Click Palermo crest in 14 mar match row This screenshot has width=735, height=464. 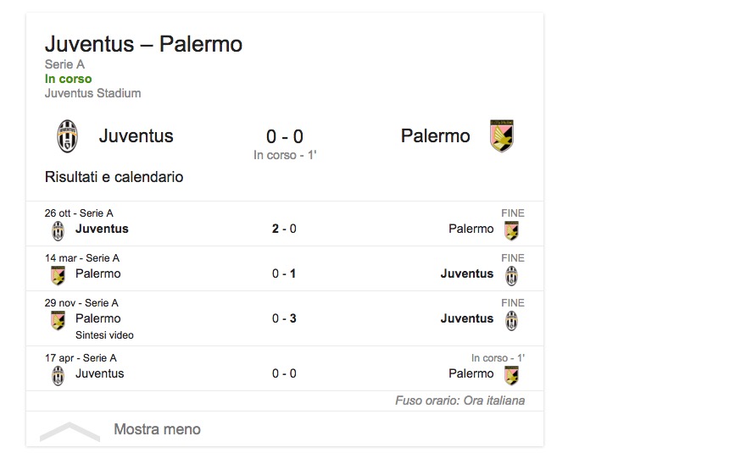click(x=58, y=275)
